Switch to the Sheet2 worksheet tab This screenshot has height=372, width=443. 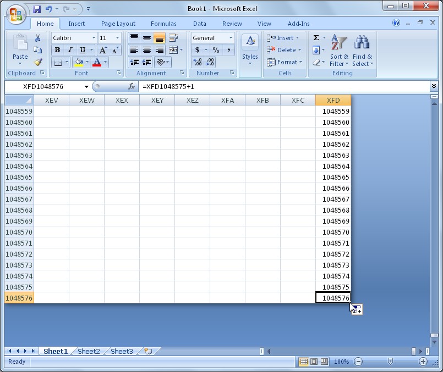89,352
